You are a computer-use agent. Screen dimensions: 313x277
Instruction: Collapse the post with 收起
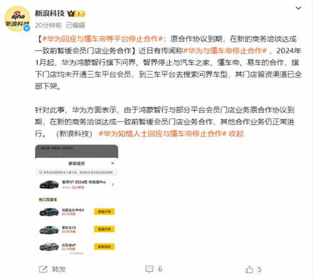point(236,134)
